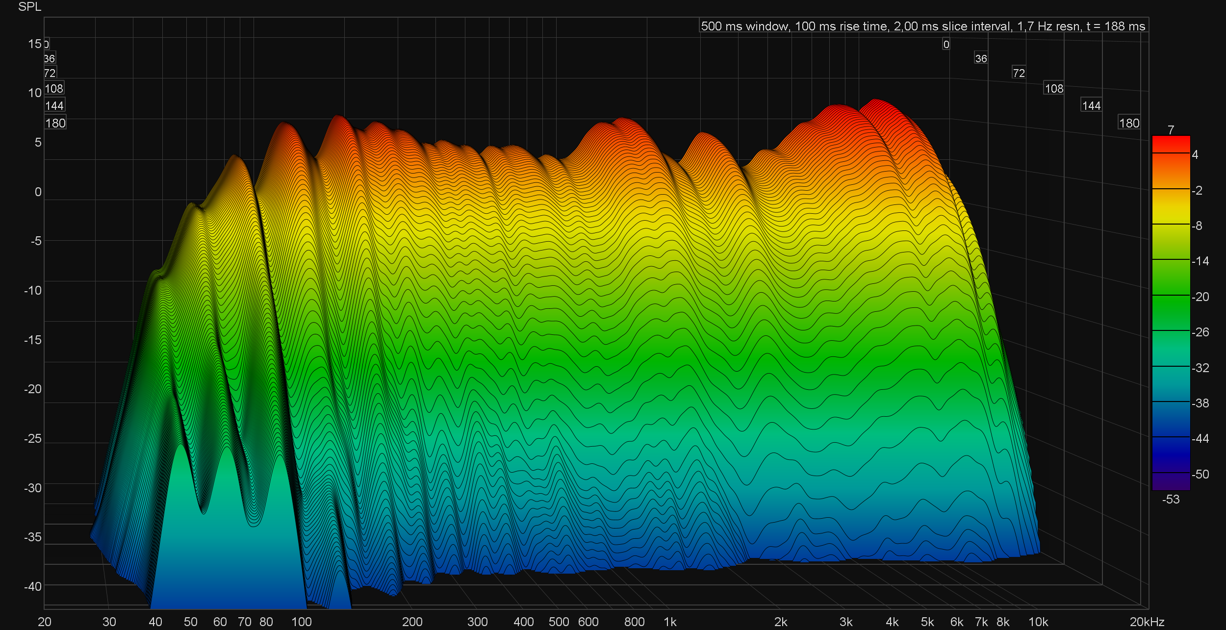The height and width of the screenshot is (630, 1226).
Task: Click the -40 value on SPL axis
Action: click(x=33, y=586)
